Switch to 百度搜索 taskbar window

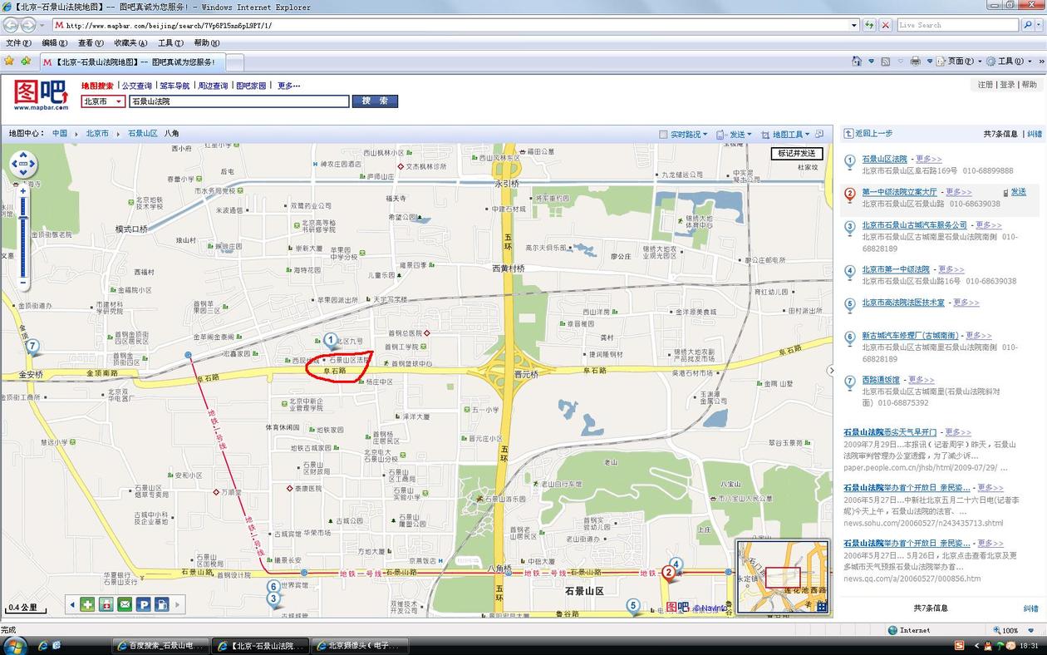(161, 645)
